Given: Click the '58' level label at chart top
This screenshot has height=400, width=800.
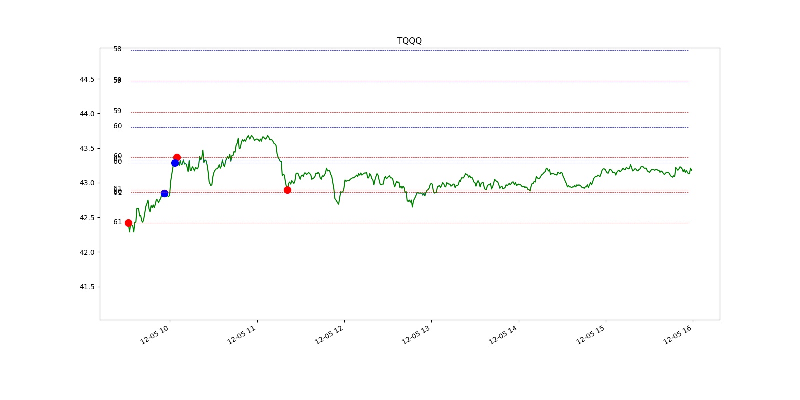Looking at the screenshot, I should pos(117,49).
